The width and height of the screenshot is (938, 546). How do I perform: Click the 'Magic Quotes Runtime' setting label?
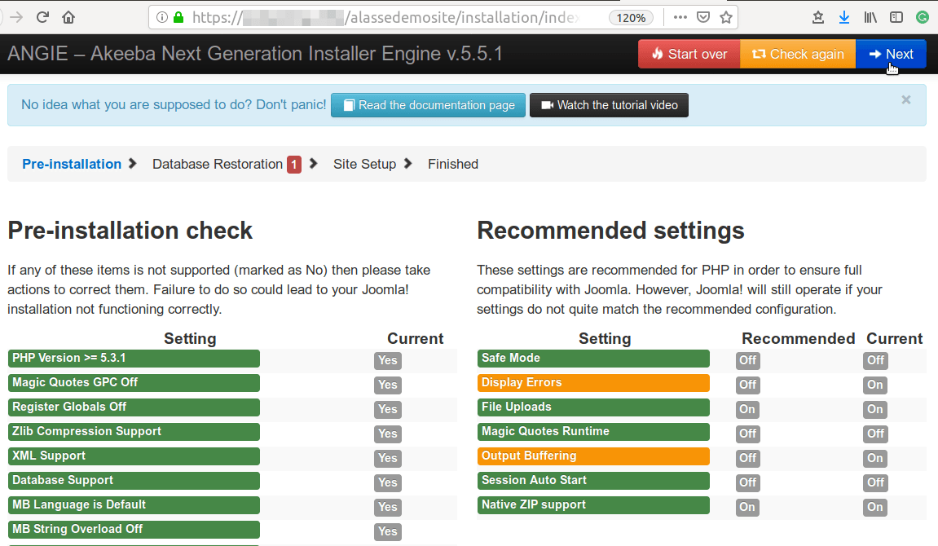[x=593, y=432]
